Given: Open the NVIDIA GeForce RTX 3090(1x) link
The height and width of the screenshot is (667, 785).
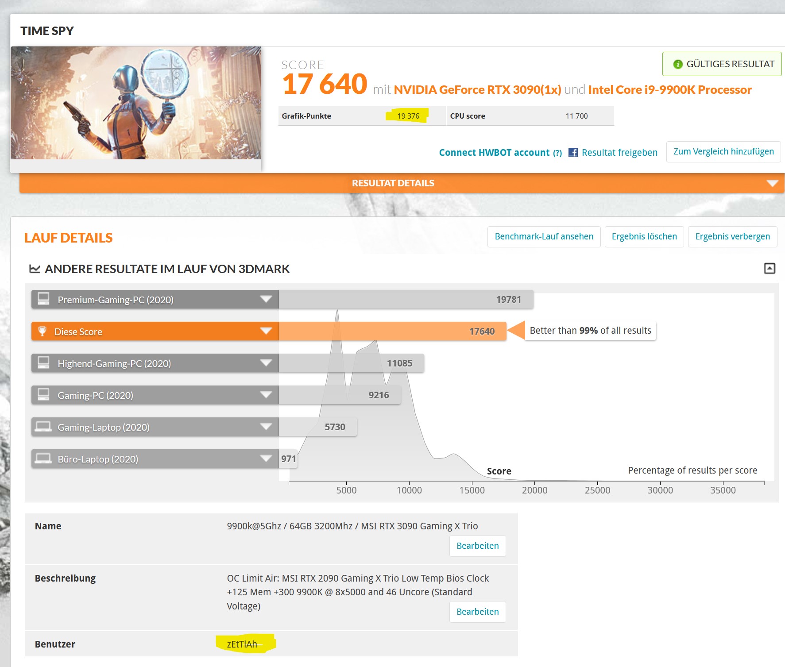Looking at the screenshot, I should point(477,90).
